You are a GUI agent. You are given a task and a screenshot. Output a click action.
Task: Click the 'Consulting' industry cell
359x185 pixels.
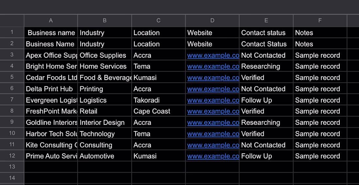coord(105,145)
